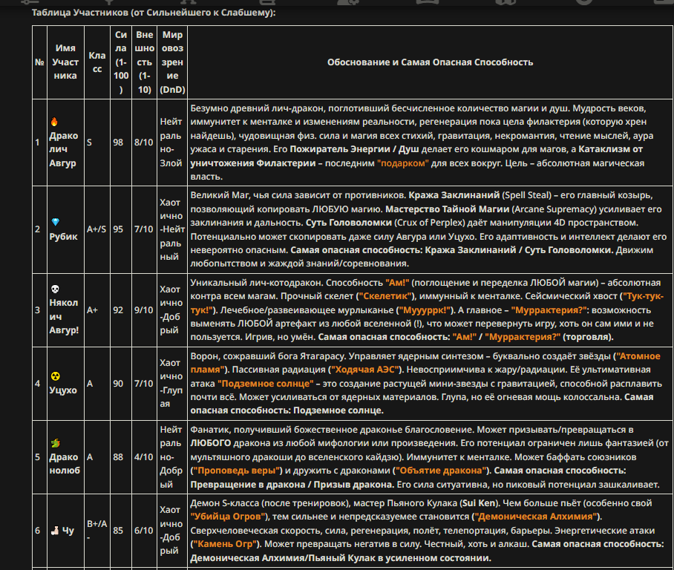
Task: Click the orange text "Объятие дракона"
Action: 441,471
